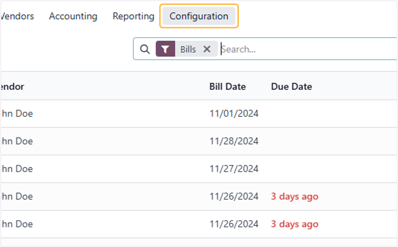The width and height of the screenshot is (398, 247).
Task: Remove the Bills filter with X
Action: (207, 49)
